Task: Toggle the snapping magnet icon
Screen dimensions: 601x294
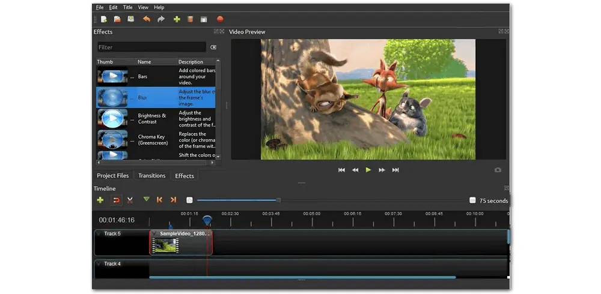Action: coord(117,200)
